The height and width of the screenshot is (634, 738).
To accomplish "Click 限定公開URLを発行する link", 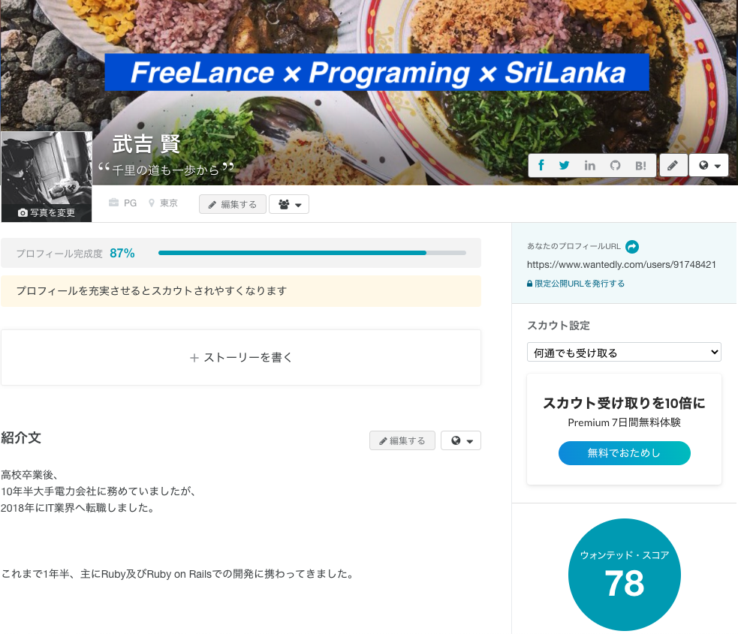I will point(580,283).
